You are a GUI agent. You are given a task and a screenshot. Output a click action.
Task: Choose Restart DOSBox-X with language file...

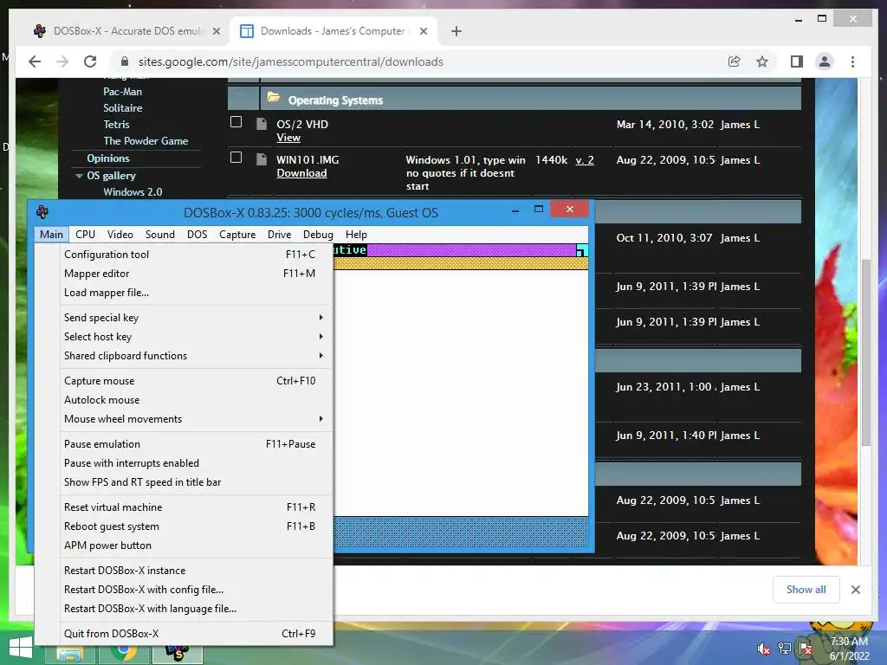pyautogui.click(x=197, y=609)
